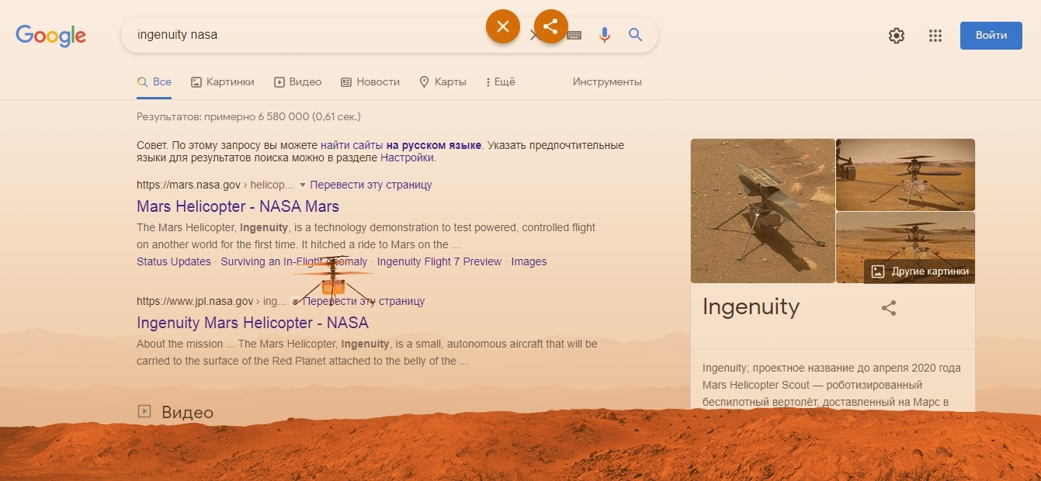Switch to the Видео tab
Image resolution: width=1041 pixels, height=481 pixels.
point(297,81)
